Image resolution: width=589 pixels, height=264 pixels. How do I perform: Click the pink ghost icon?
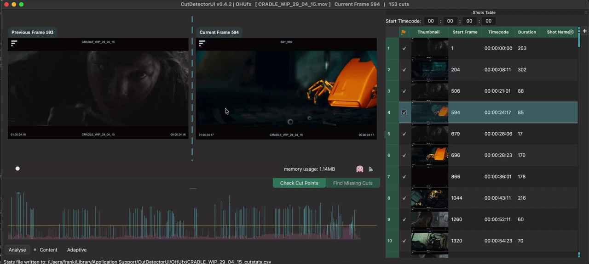360,169
